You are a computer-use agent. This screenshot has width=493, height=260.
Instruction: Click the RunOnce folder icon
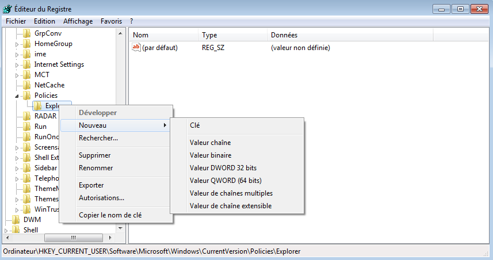[x=27, y=137]
